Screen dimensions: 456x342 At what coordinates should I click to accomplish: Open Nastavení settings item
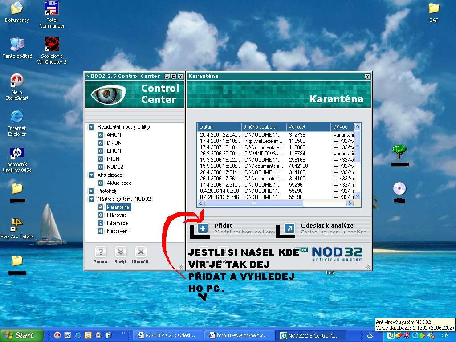[x=118, y=231]
